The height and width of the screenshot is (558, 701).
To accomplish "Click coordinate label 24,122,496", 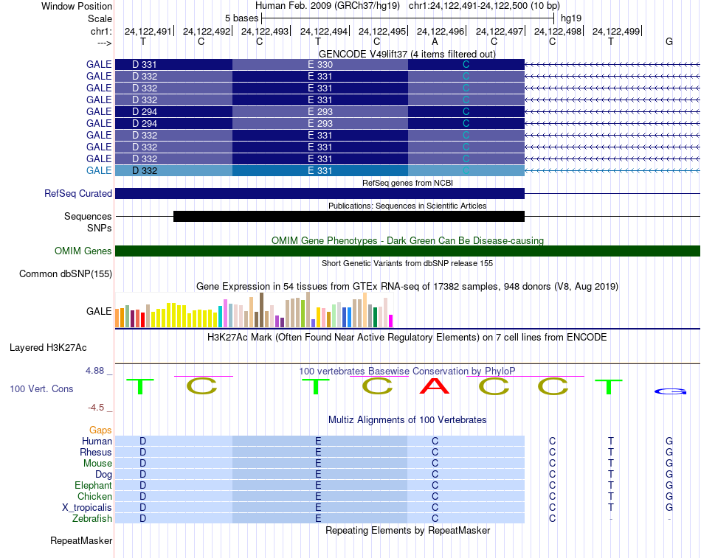I will coord(441,31).
